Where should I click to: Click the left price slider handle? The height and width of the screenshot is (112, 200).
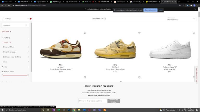[x=2, y=75]
